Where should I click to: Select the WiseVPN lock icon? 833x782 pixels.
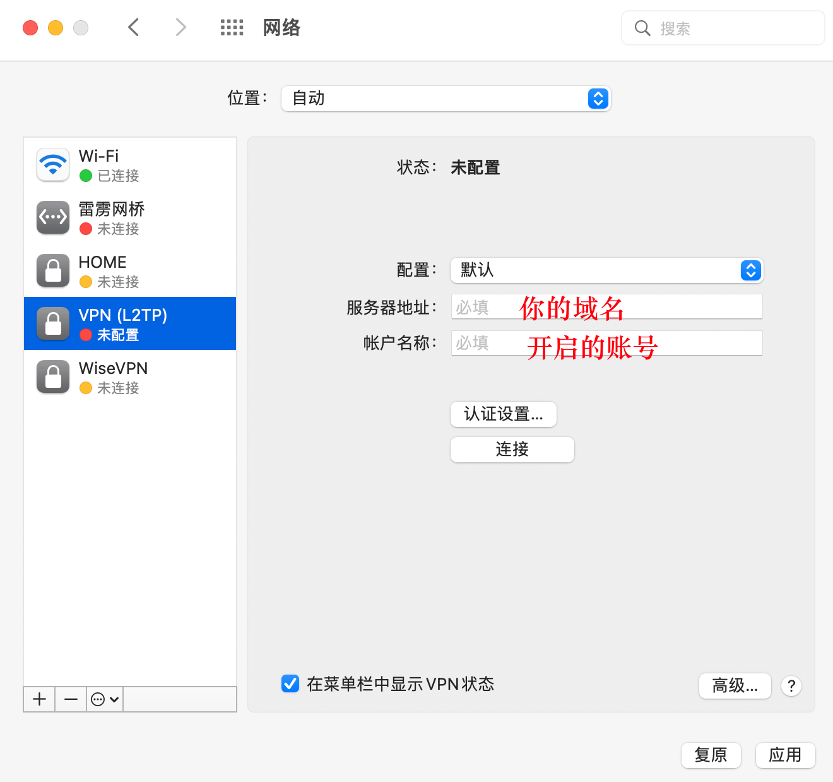pos(53,376)
